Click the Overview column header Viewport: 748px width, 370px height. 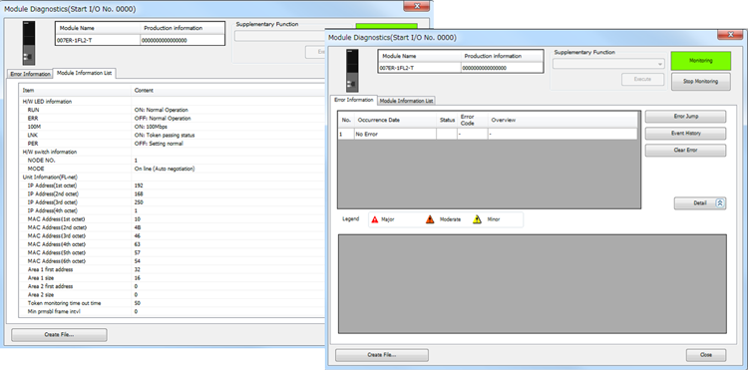562,120
